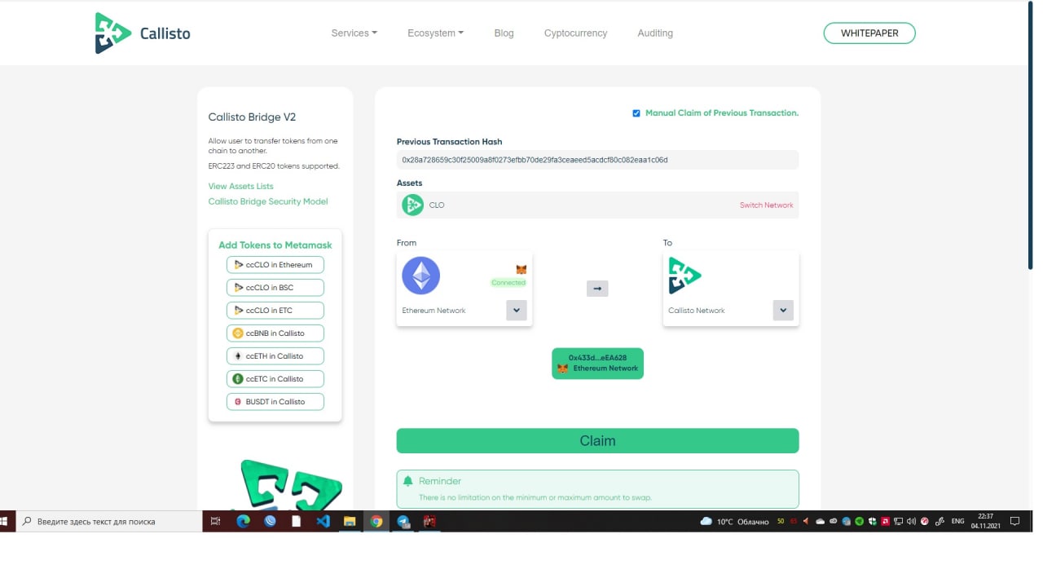This screenshot has width=1043, height=587.
Task: Add BUSDT in Callisto to Metamask
Action: point(275,402)
